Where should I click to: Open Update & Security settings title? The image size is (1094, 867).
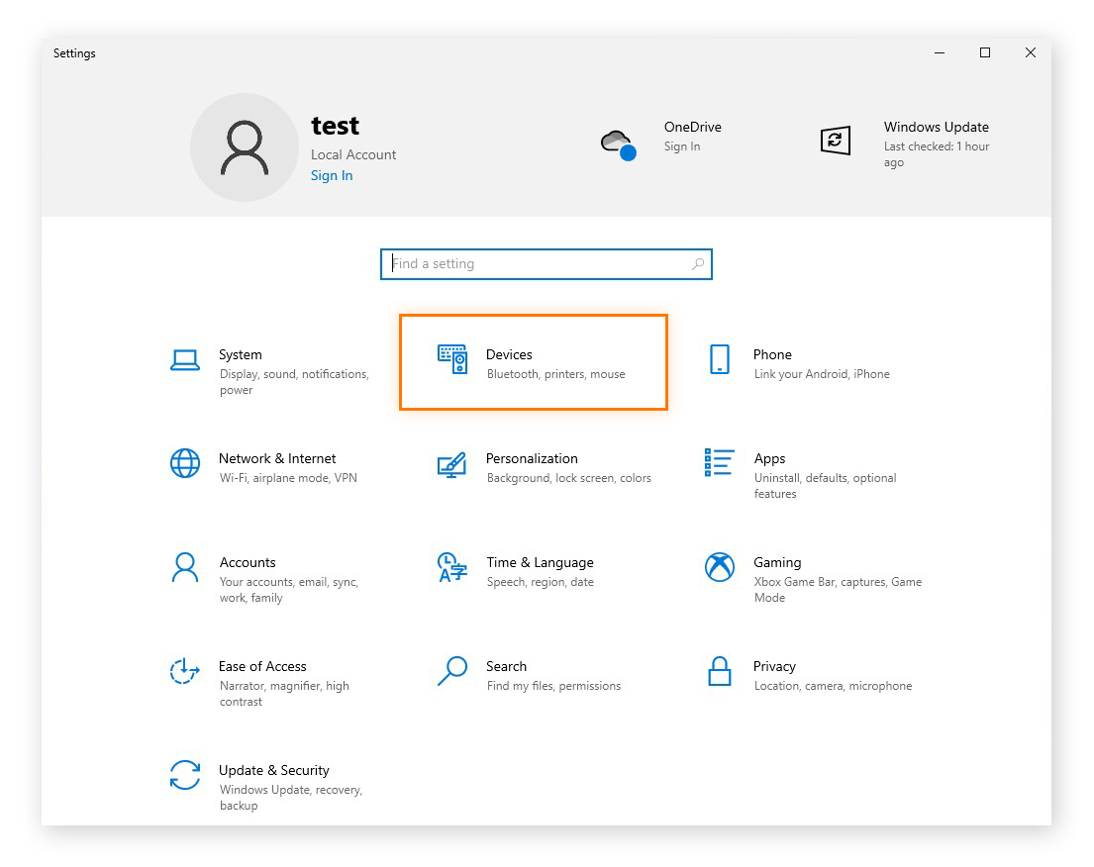click(x=273, y=770)
